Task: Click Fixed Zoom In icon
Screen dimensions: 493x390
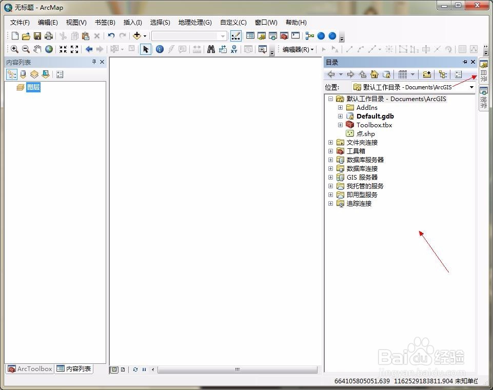Action: point(63,49)
